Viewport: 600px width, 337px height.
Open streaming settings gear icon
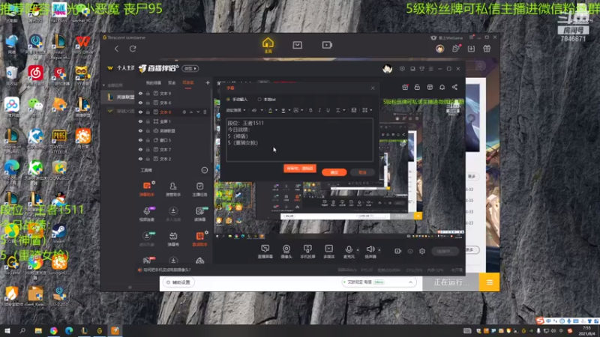422,251
